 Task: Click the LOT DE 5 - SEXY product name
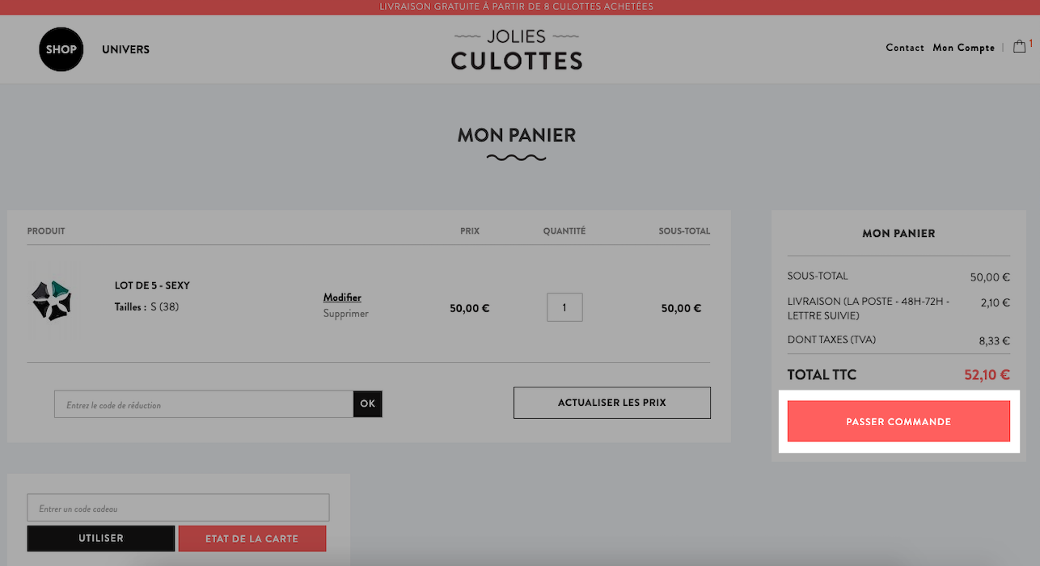click(x=152, y=285)
